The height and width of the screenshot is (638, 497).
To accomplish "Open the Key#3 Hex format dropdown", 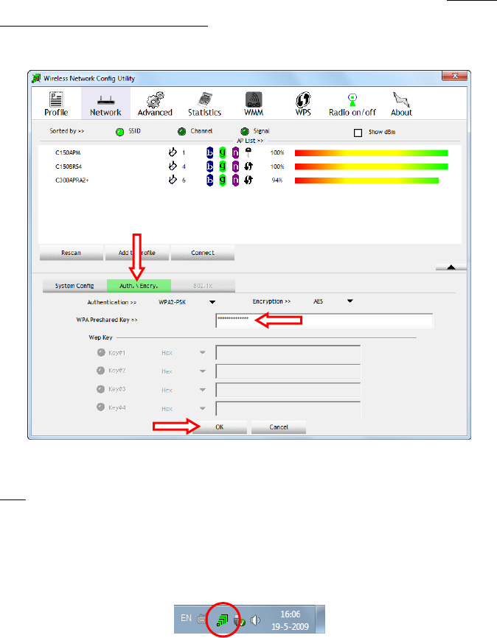I will click(x=203, y=390).
